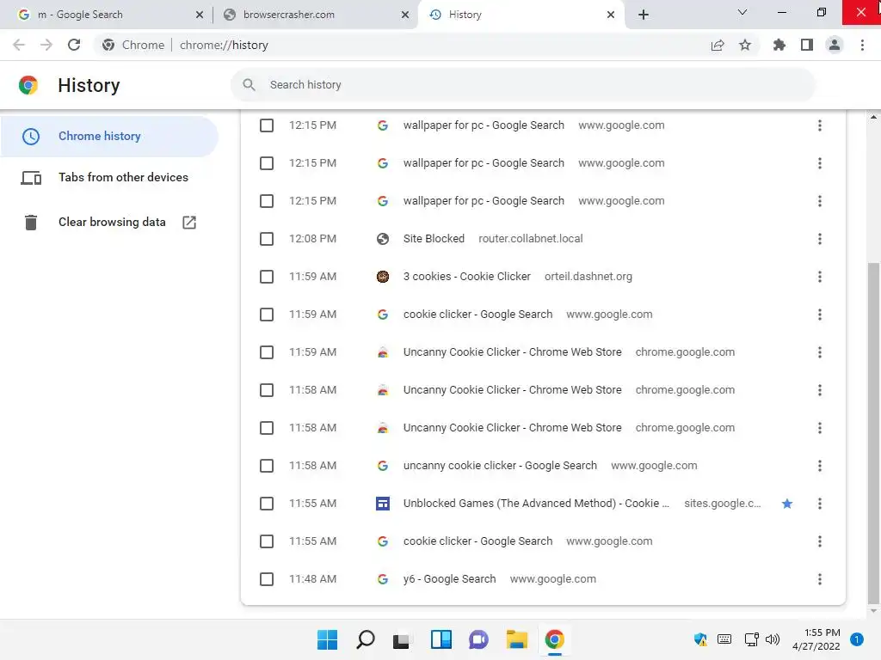Select the y6 - Google Search checkbox
This screenshot has height=660, width=881.
[267, 579]
